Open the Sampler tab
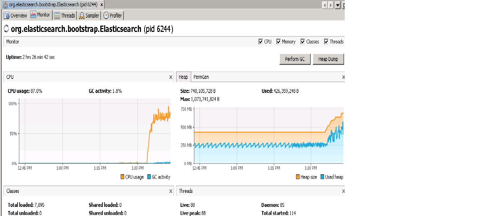The image size is (477, 216). coord(89,15)
